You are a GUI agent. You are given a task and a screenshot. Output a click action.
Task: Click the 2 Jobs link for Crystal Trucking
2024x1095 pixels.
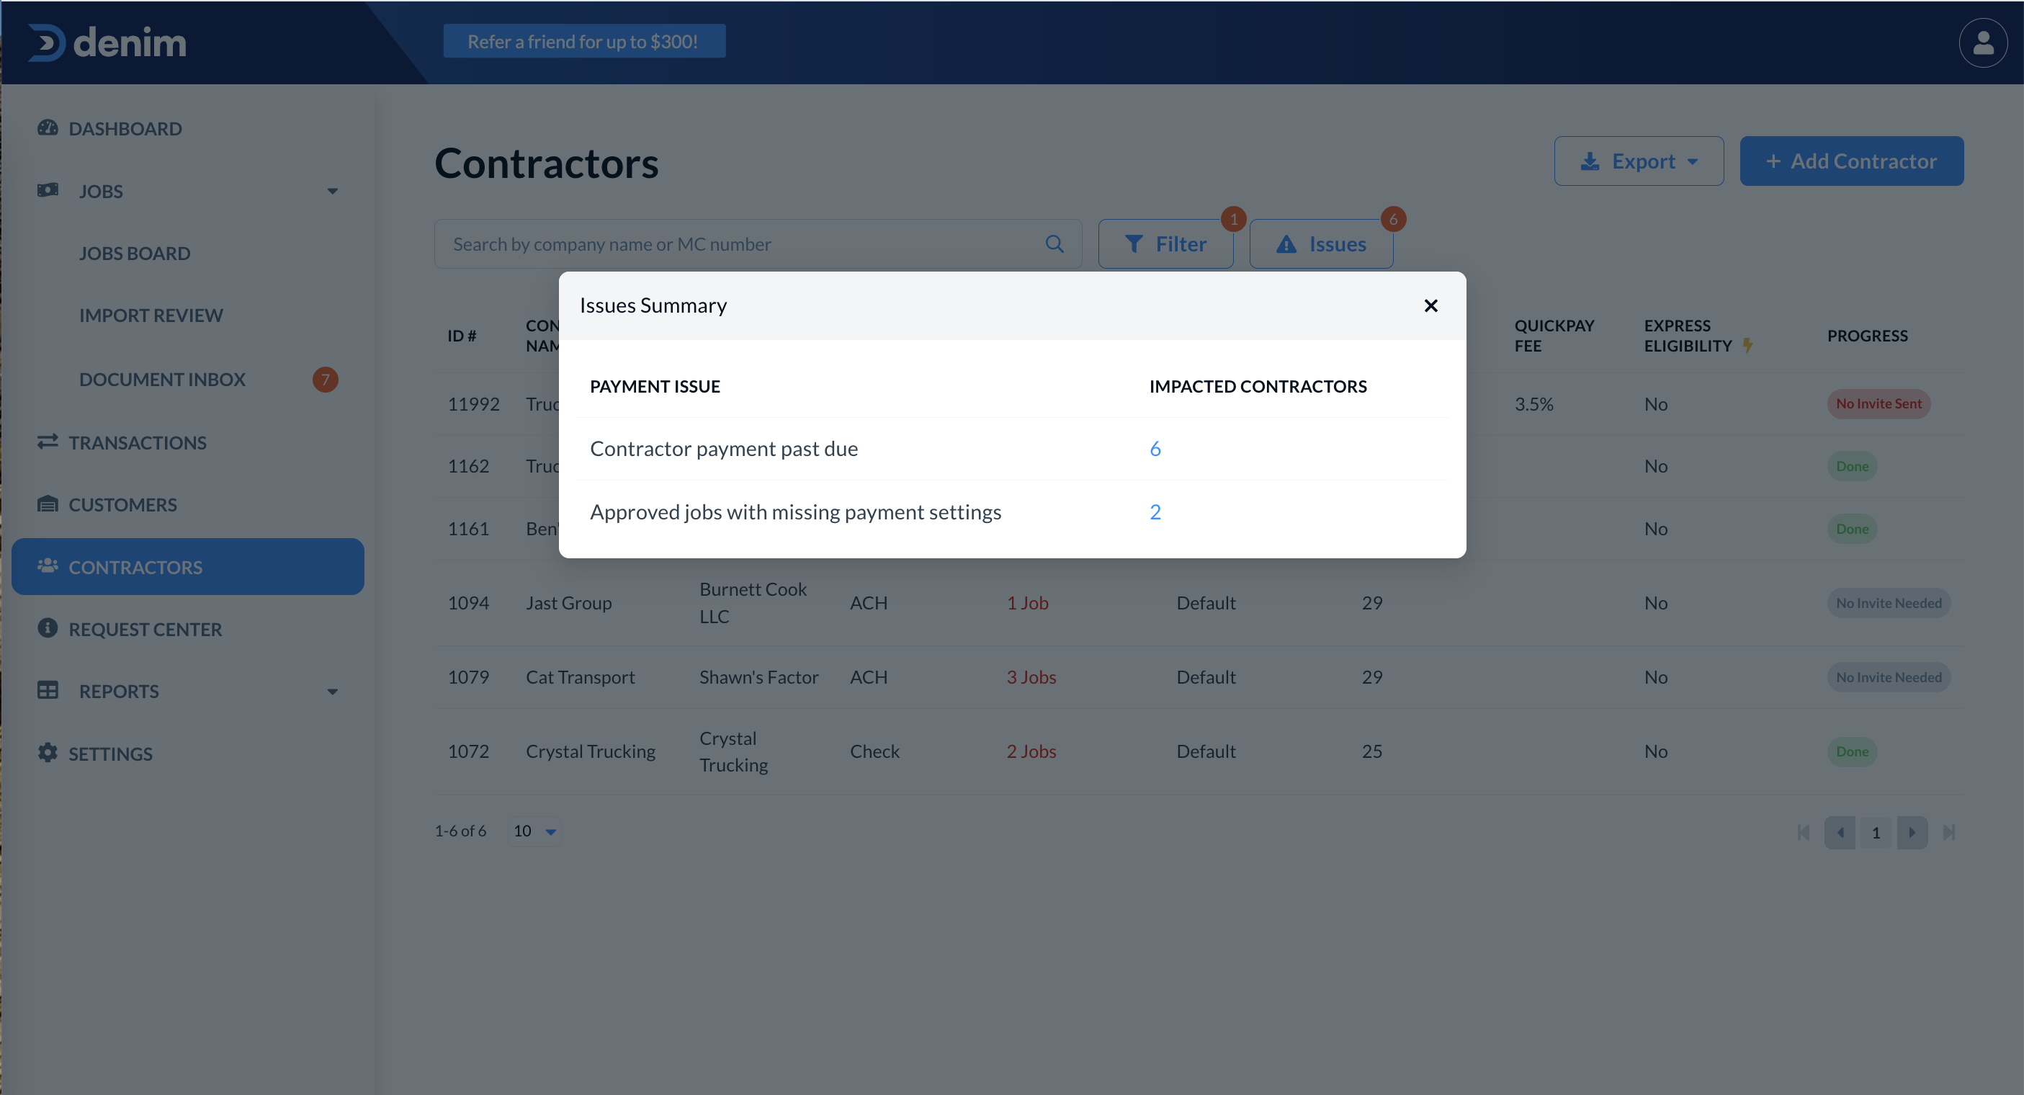point(1031,752)
